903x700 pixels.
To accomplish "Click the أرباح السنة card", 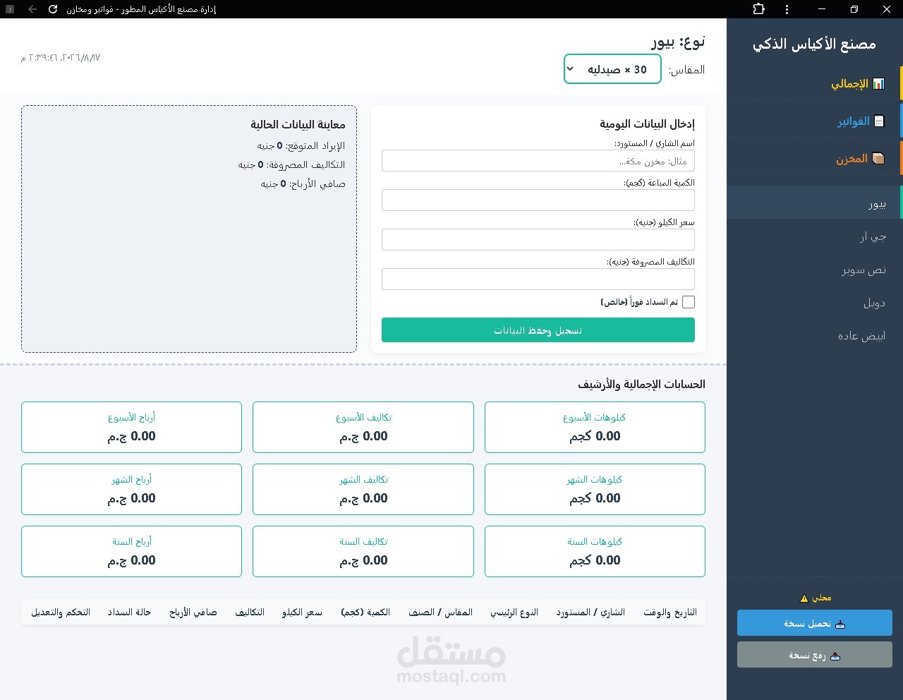I will coord(132,551).
